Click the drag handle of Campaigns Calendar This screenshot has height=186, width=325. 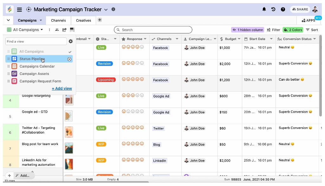coord(9,66)
